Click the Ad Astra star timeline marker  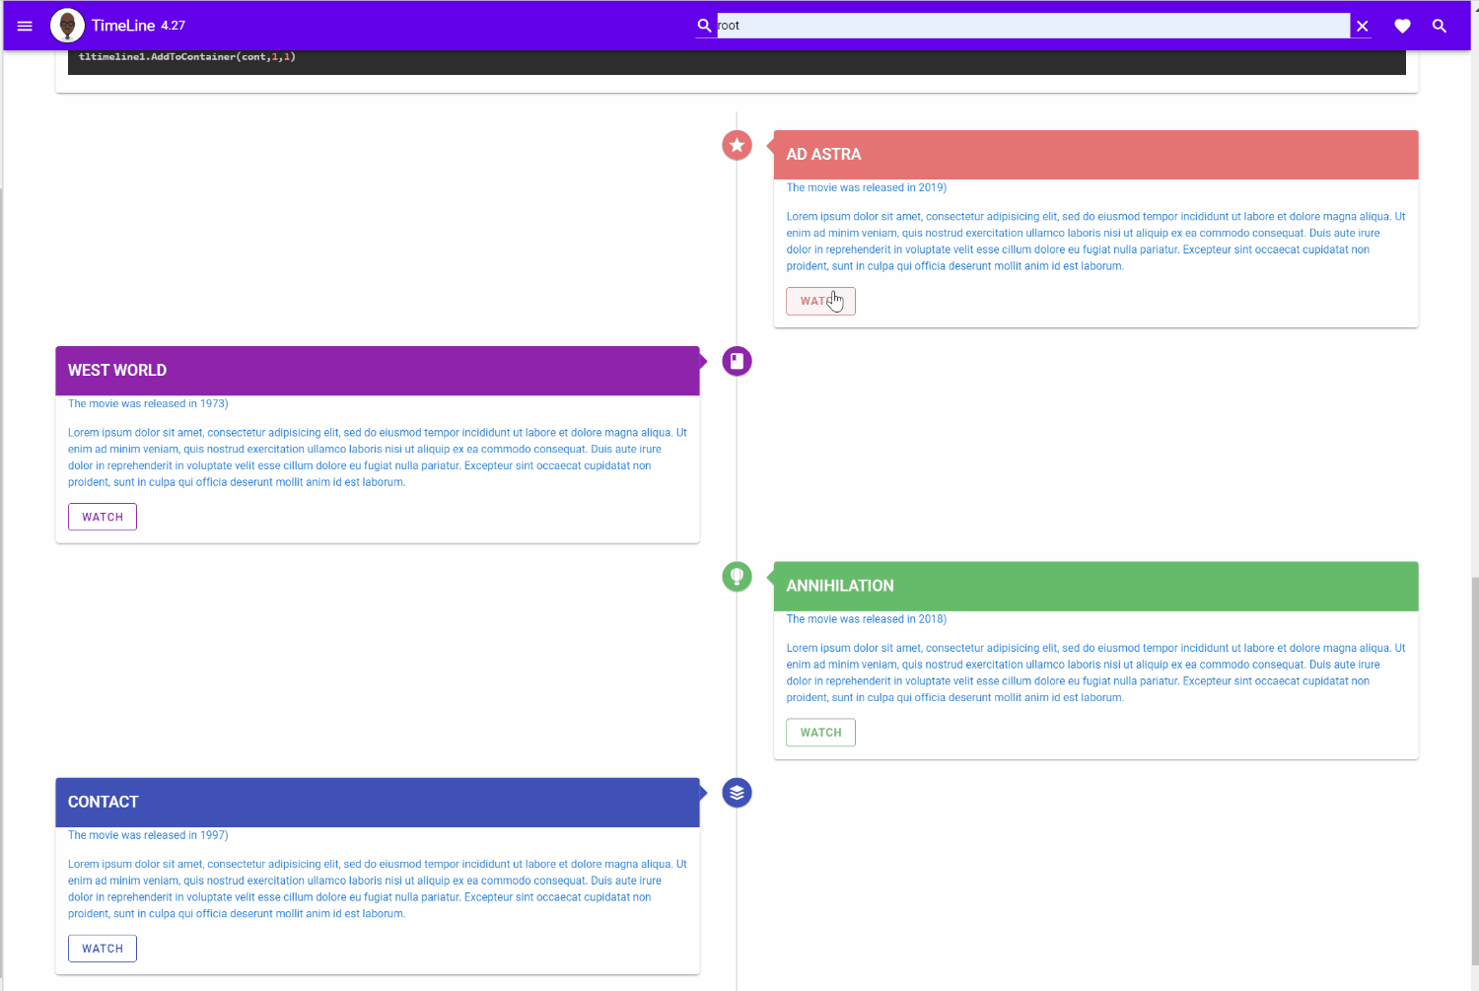pyautogui.click(x=737, y=145)
